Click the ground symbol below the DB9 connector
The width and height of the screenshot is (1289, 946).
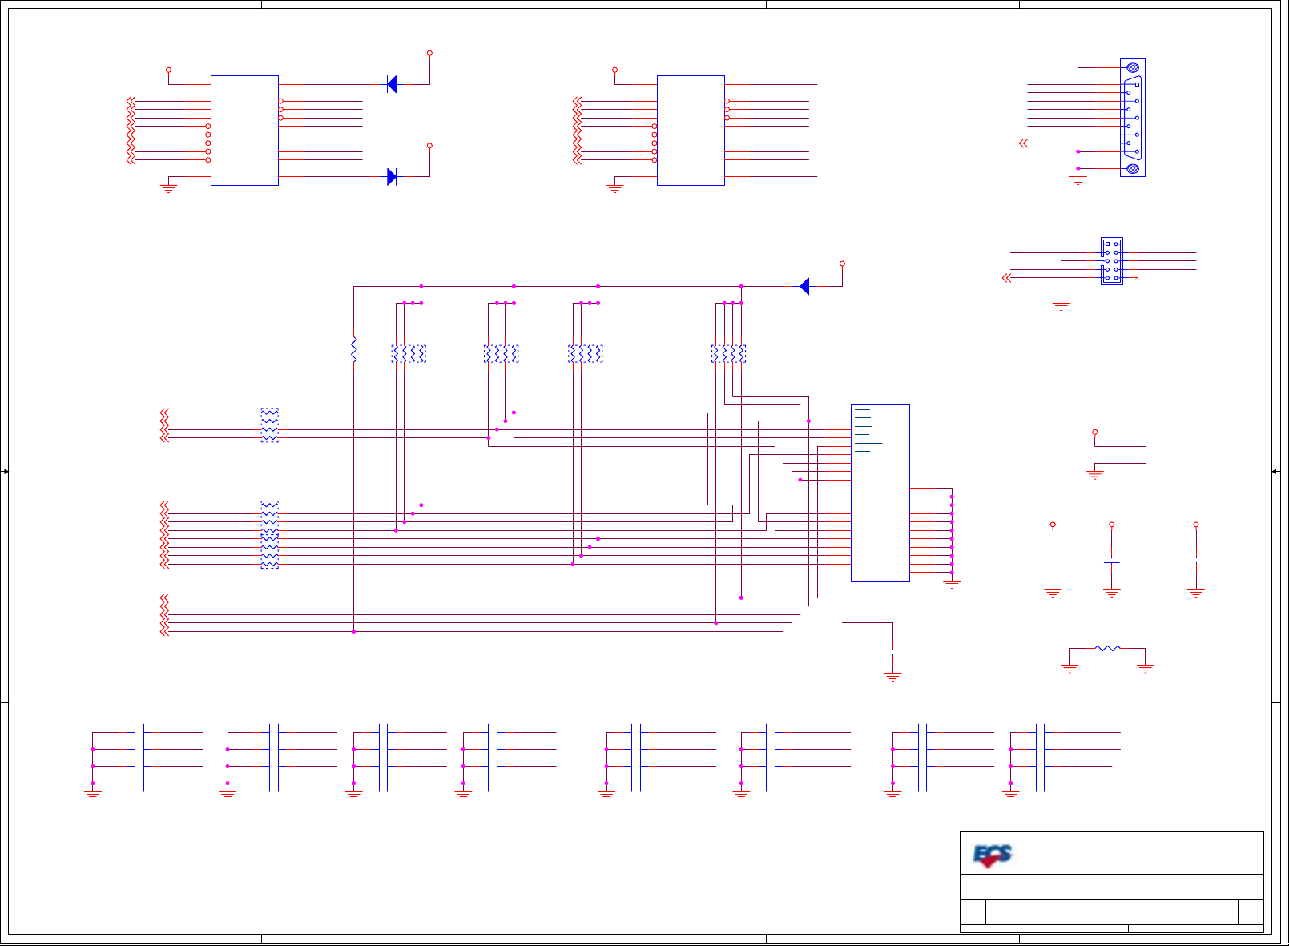pyautogui.click(x=1078, y=181)
